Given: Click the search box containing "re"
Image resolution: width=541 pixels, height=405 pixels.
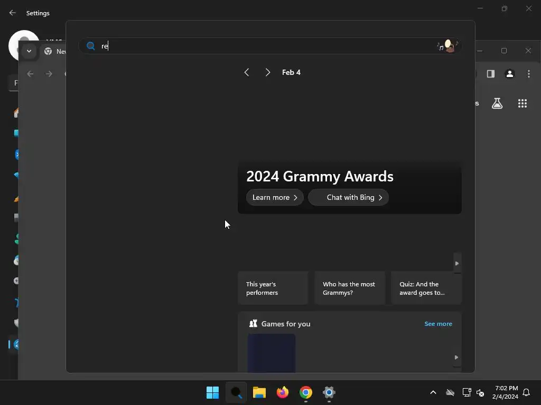Looking at the screenshot, I should pyautogui.click(x=270, y=46).
